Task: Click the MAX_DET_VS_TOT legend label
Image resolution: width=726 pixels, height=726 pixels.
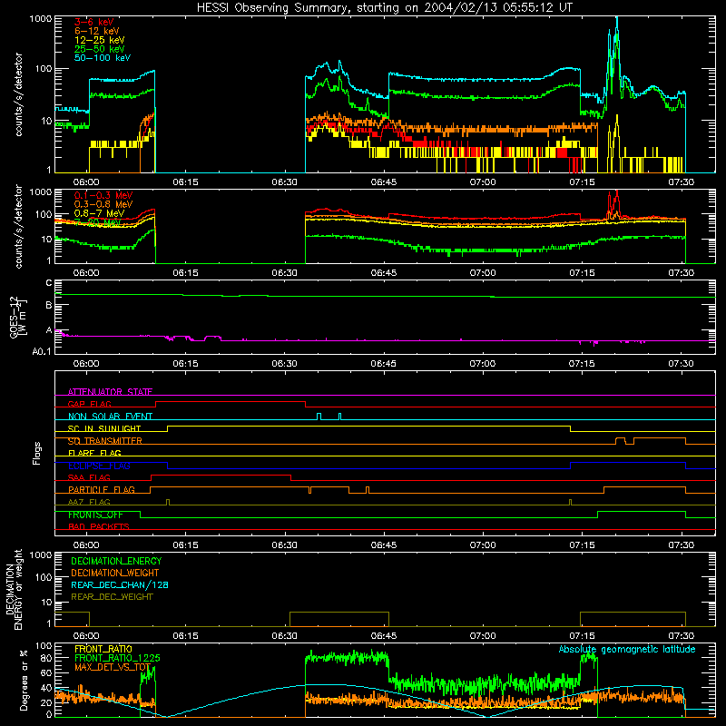Action: click(x=113, y=667)
